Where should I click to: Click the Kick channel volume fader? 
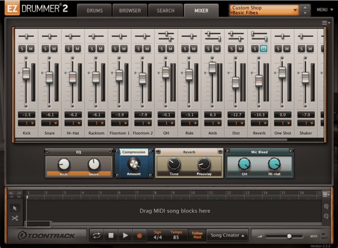point(26,73)
